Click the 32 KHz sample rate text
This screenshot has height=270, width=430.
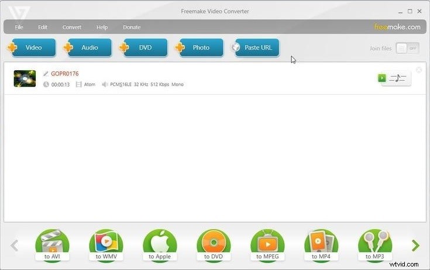141,84
